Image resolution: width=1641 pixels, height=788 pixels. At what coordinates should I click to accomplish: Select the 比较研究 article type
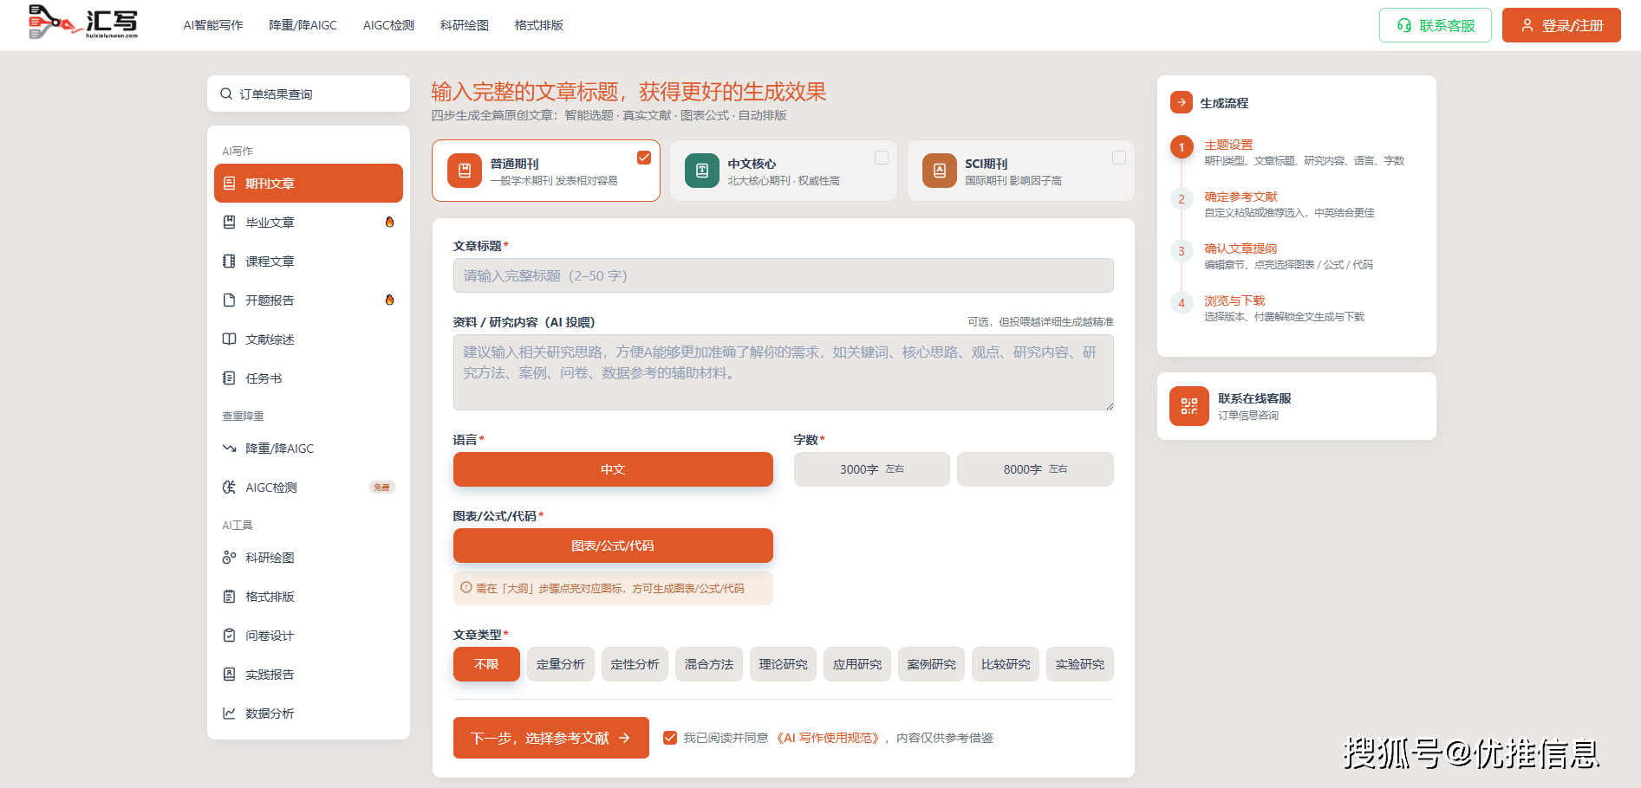point(1006,664)
